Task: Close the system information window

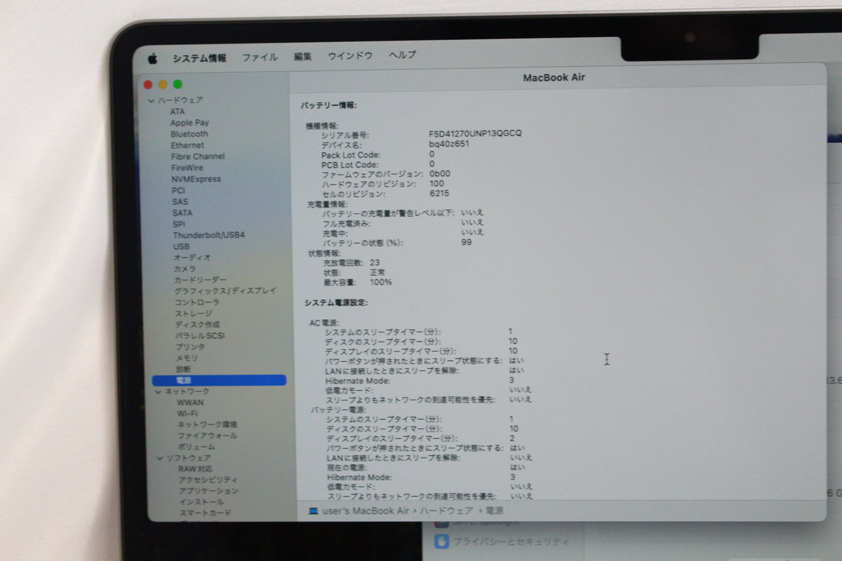Action: pyautogui.click(x=148, y=84)
